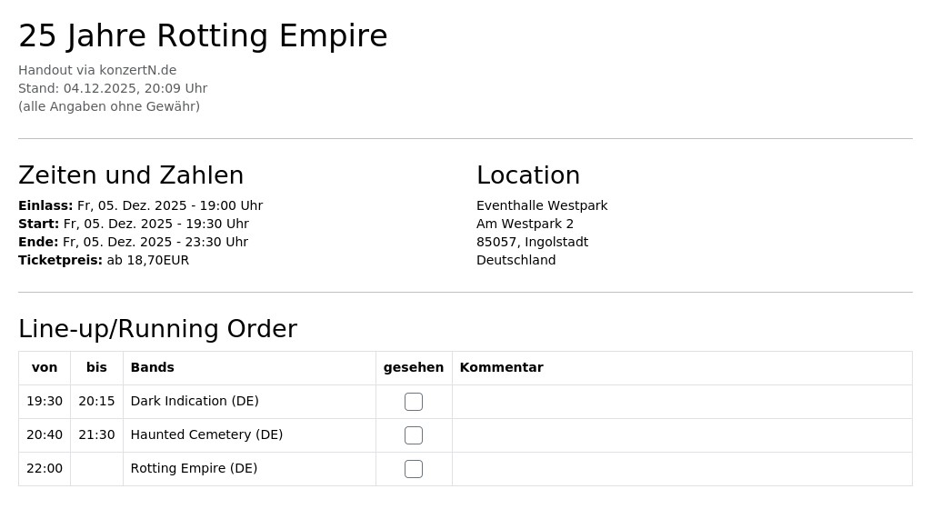931x519 pixels.
Task: Click the von column header
Action: [45, 367]
